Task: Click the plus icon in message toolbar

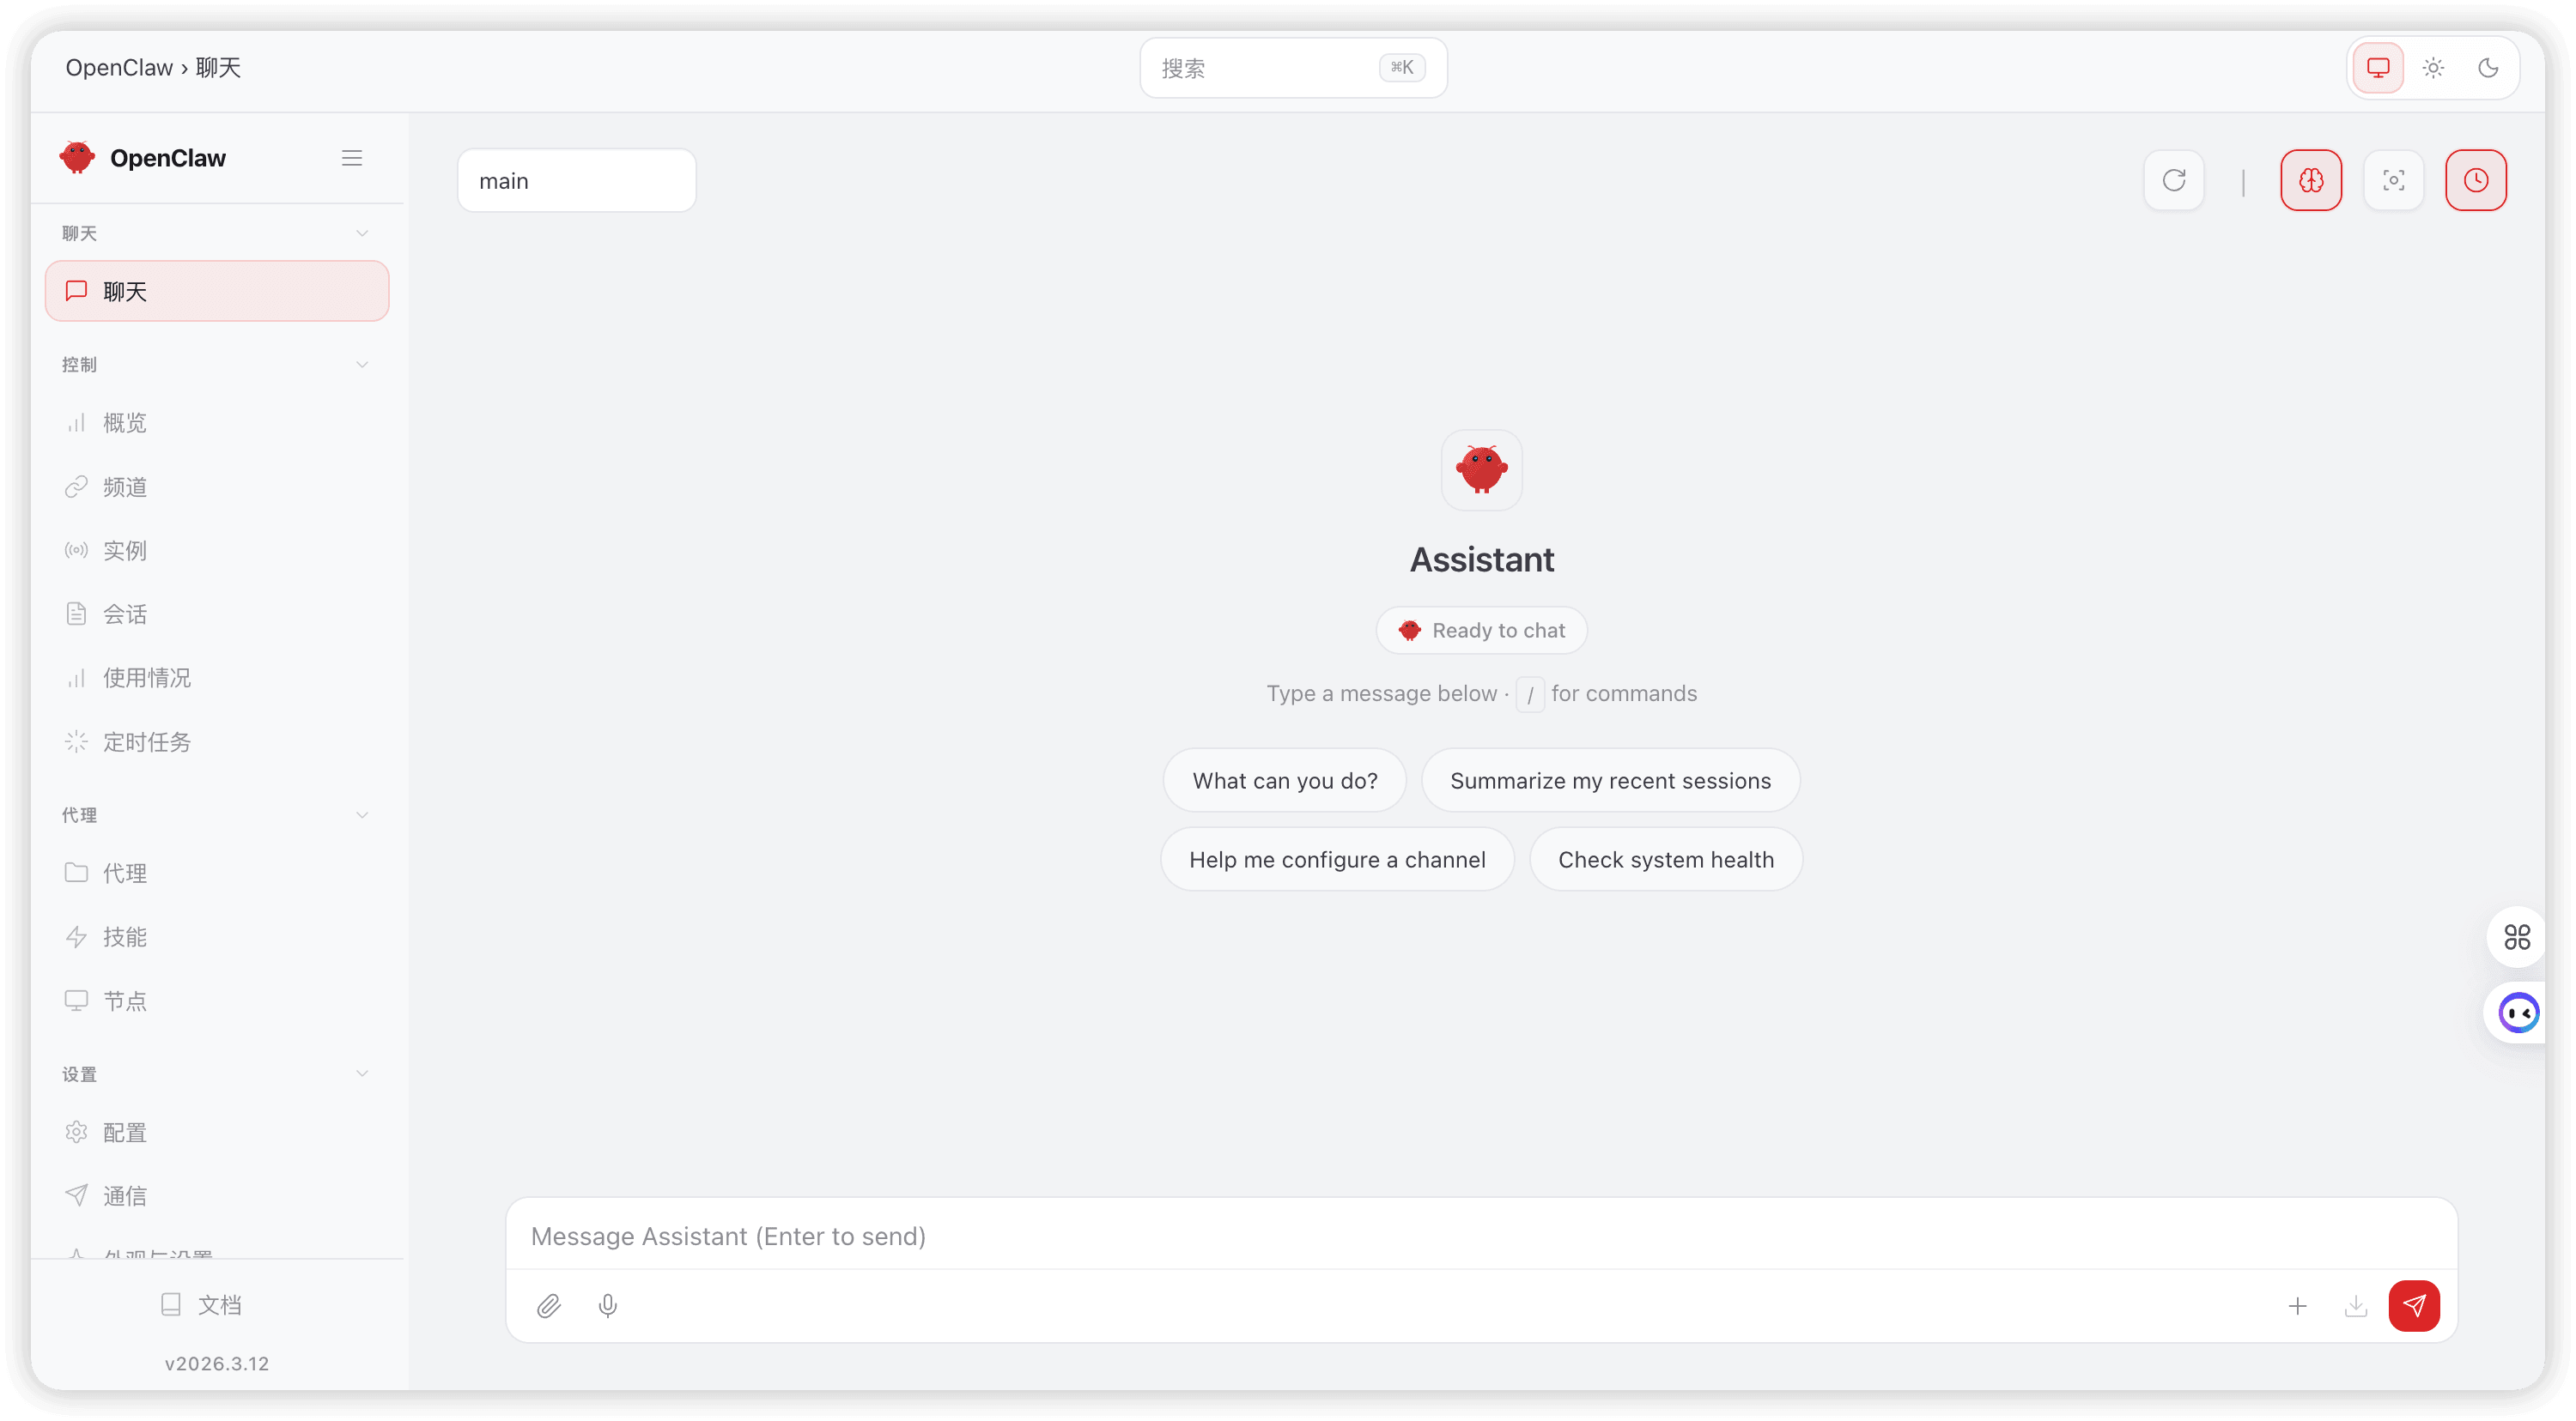Action: pyautogui.click(x=2297, y=1305)
